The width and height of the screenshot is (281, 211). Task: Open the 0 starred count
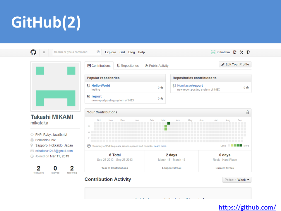[x=55, y=170]
